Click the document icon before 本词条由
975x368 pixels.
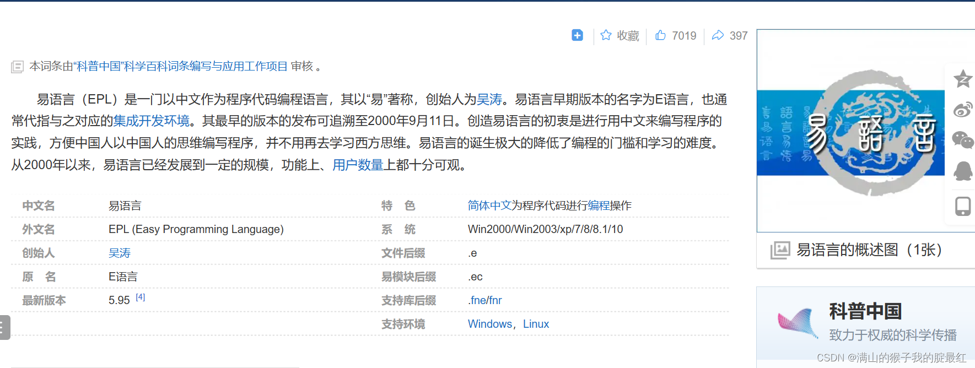(17, 67)
